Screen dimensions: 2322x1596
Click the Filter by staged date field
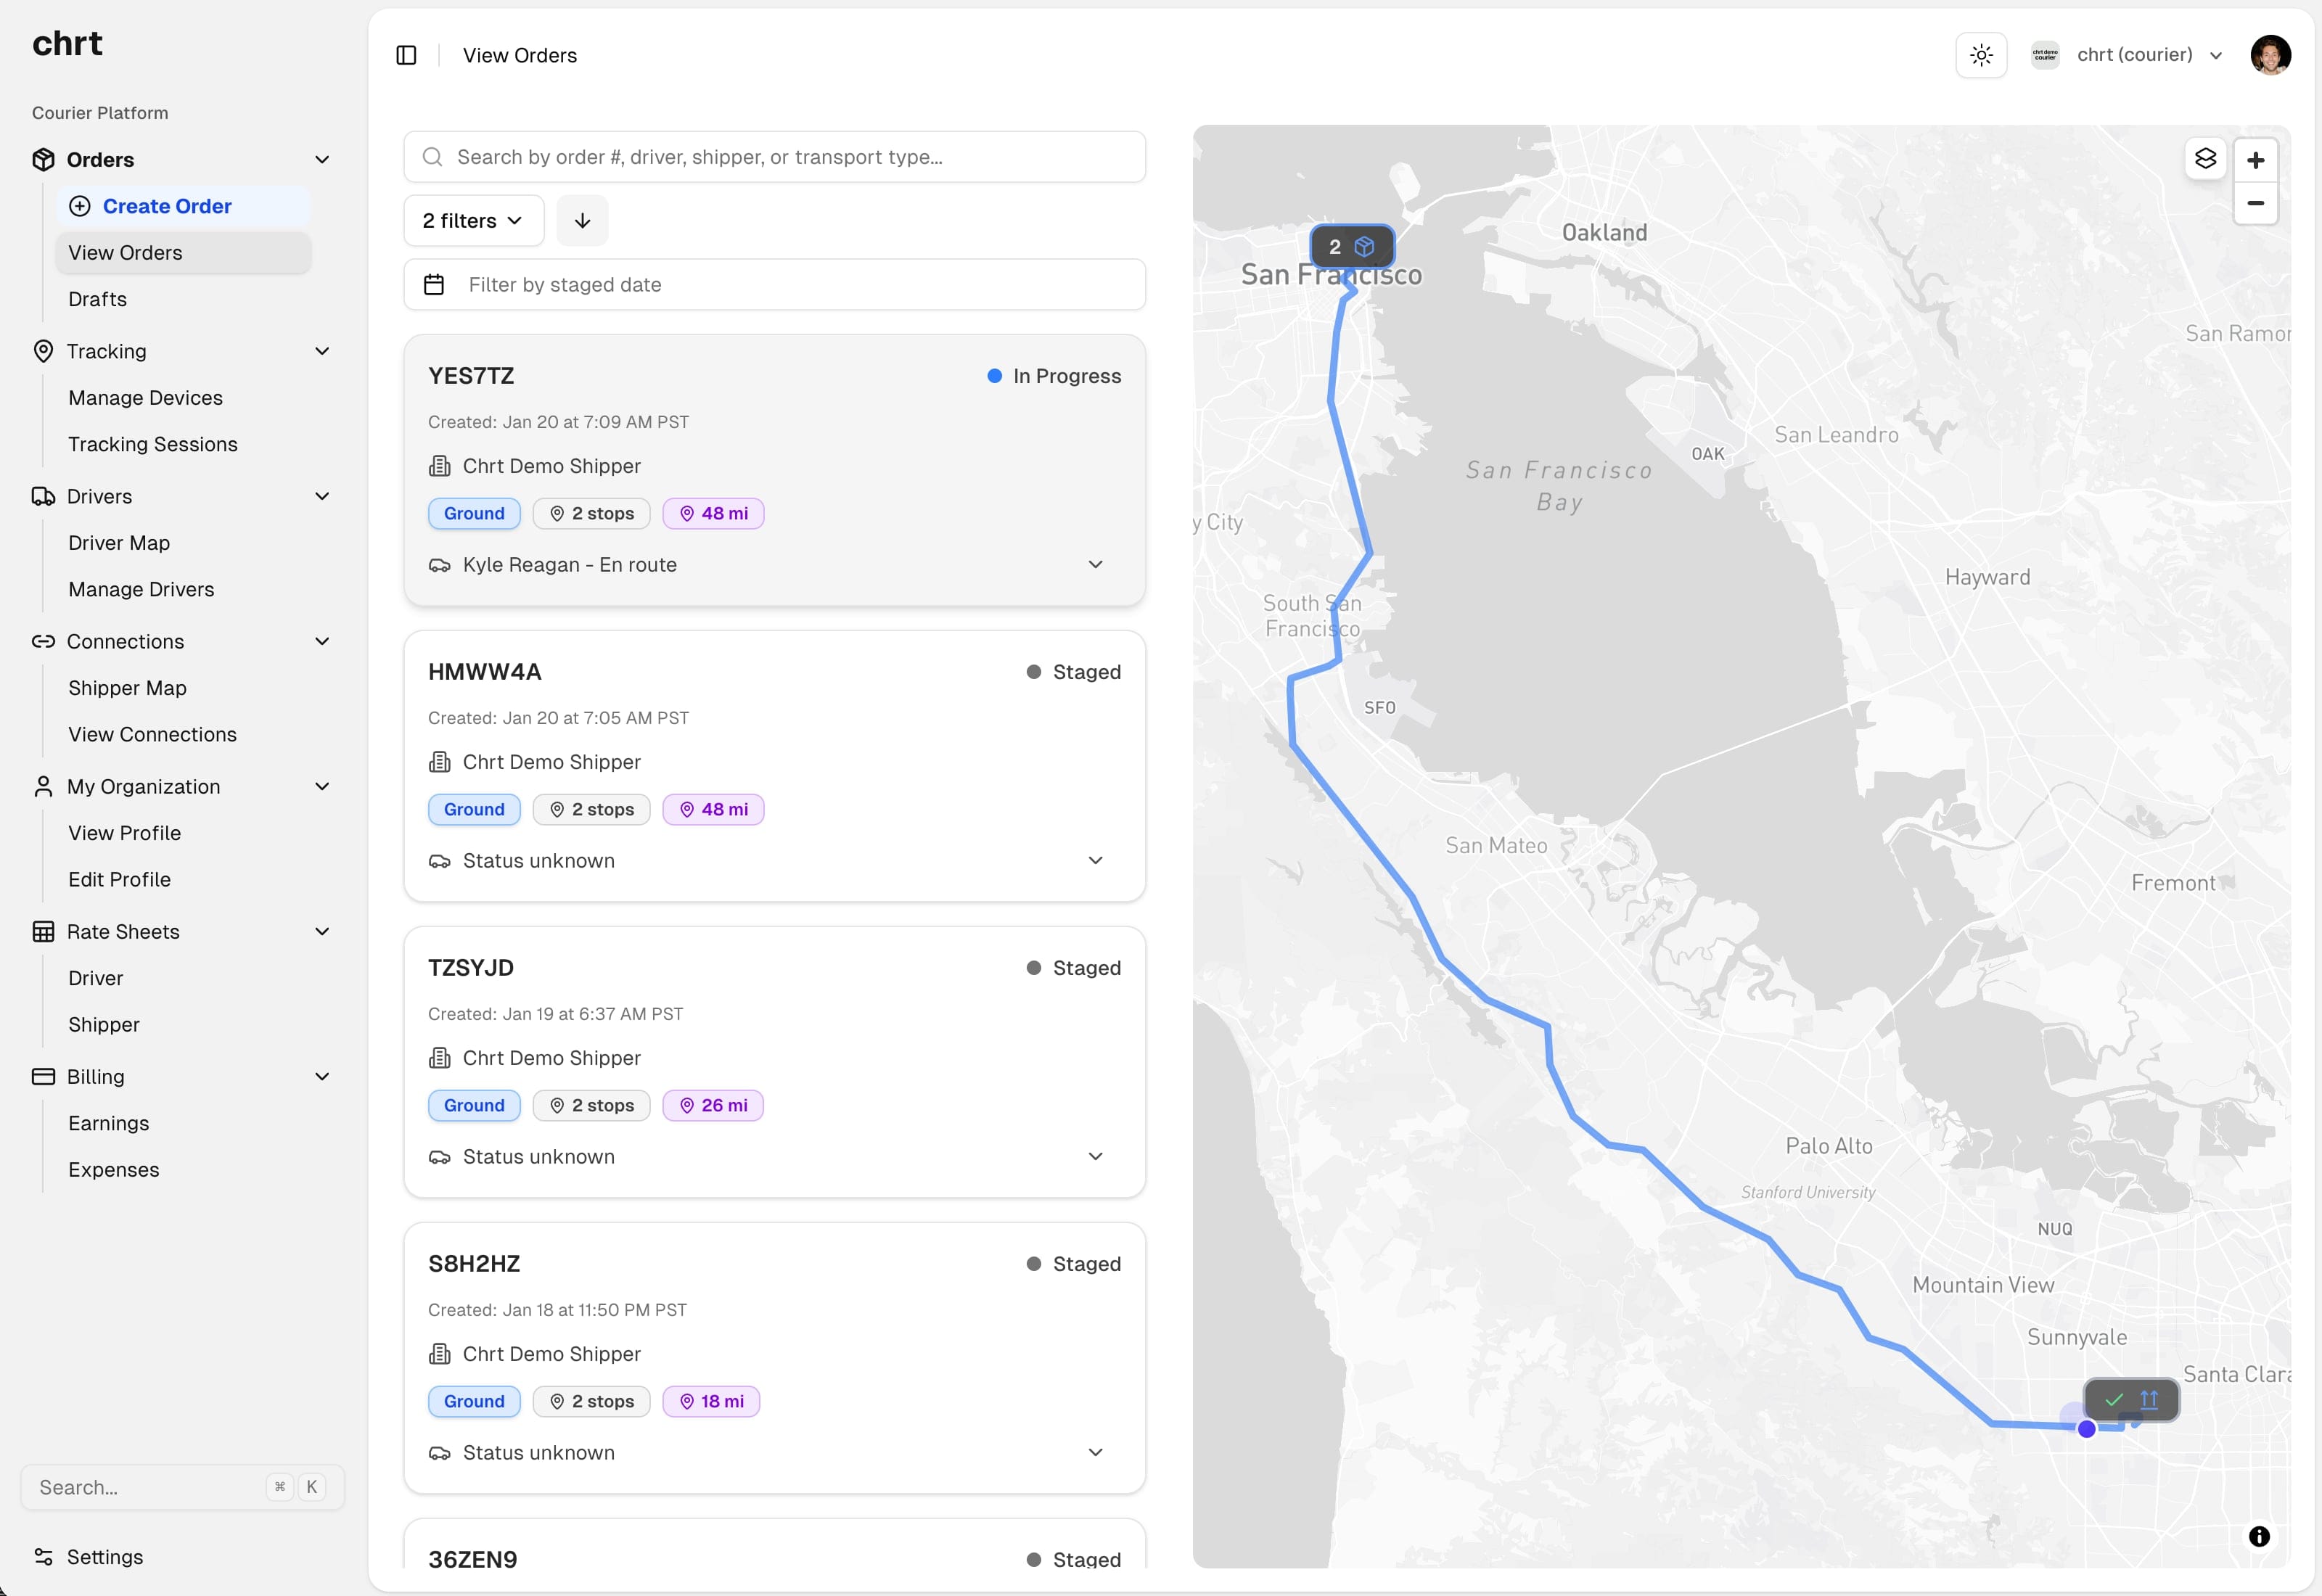(774, 285)
